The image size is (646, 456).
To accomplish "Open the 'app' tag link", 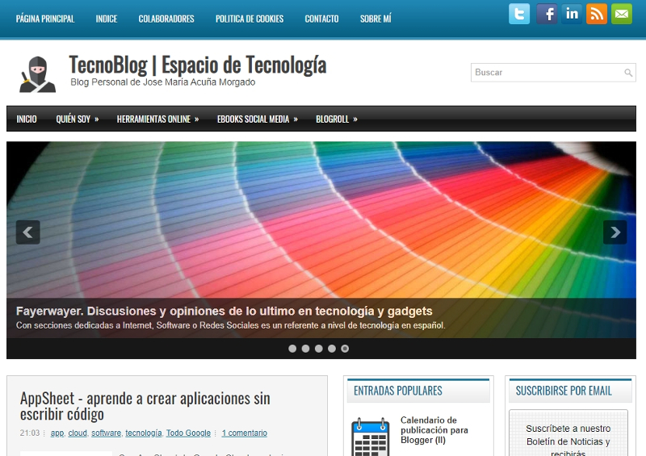I will (x=57, y=433).
